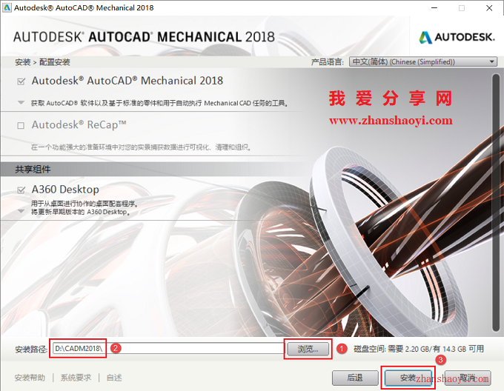Close the installer window
Viewport: 504px width, 391px height.
(489, 8)
